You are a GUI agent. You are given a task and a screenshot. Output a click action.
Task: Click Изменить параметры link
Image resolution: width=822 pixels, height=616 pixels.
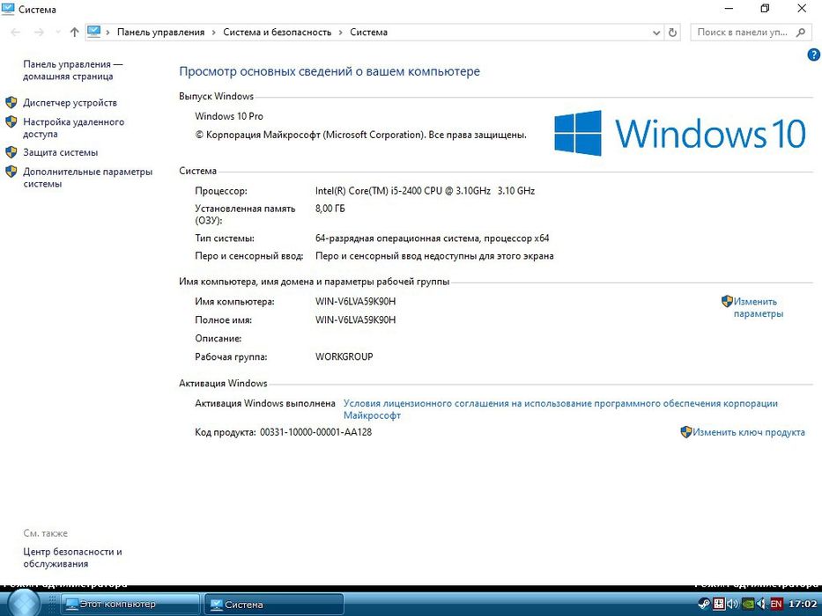[758, 307]
